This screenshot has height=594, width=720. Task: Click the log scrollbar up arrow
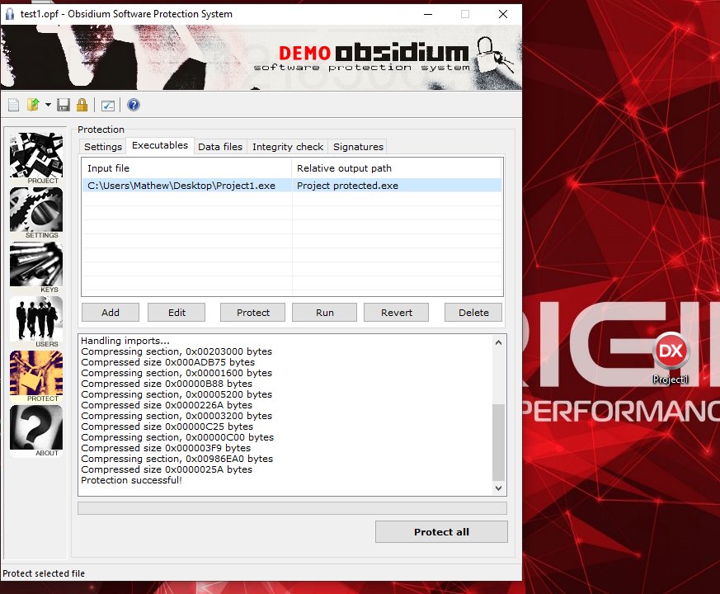tap(499, 342)
